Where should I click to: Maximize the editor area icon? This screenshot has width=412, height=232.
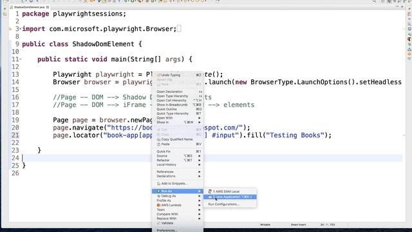402,7
